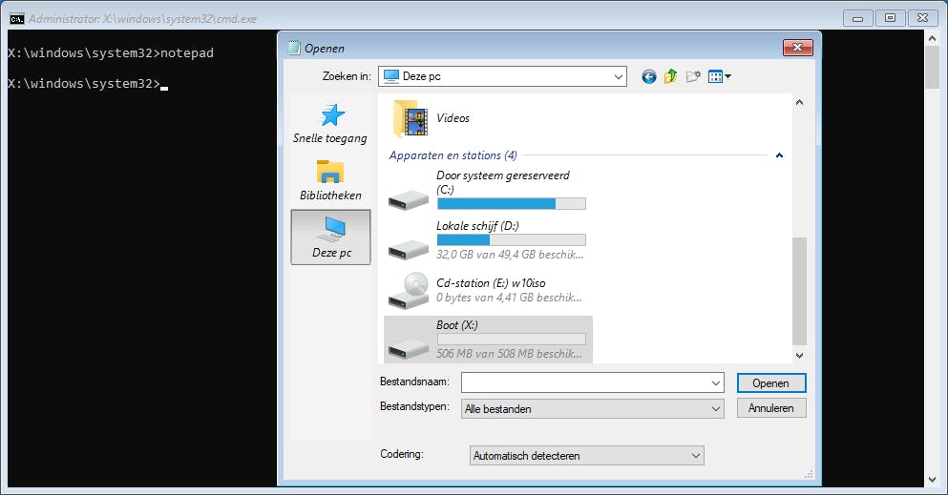Click the resize grip of Openen dialog
Screen dimensions: 948x495
coord(809,474)
